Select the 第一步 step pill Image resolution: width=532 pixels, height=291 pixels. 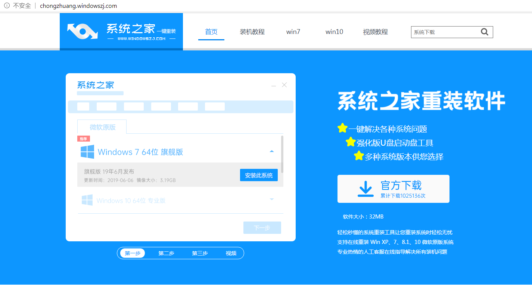(133, 253)
